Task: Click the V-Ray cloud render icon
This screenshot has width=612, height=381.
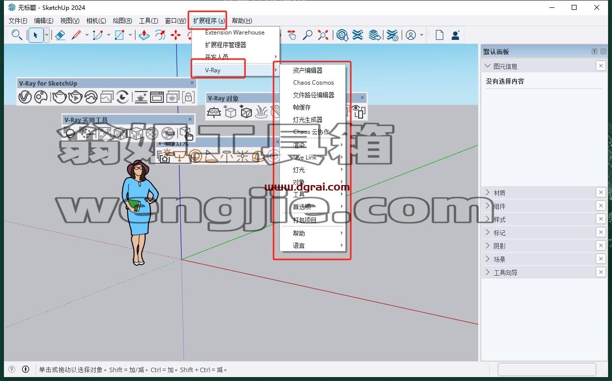Action: 91,97
